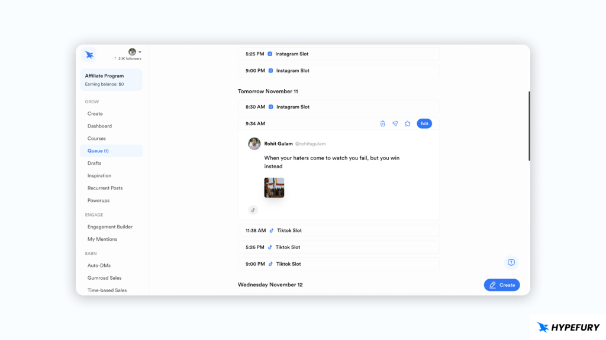
Task: Expand the 5:26 PM Tiktok Slot
Action: (339, 247)
